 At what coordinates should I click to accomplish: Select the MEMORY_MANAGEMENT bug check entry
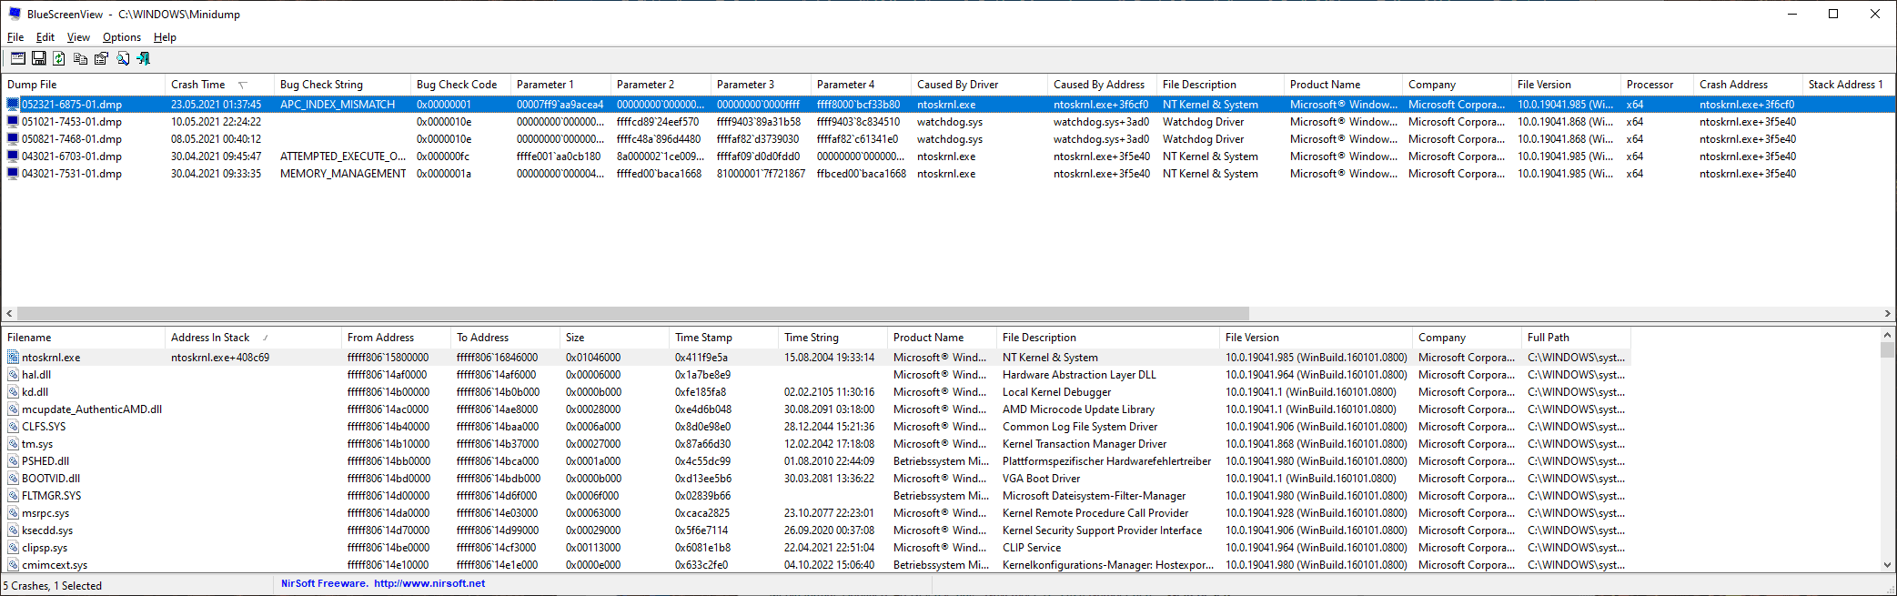(343, 174)
